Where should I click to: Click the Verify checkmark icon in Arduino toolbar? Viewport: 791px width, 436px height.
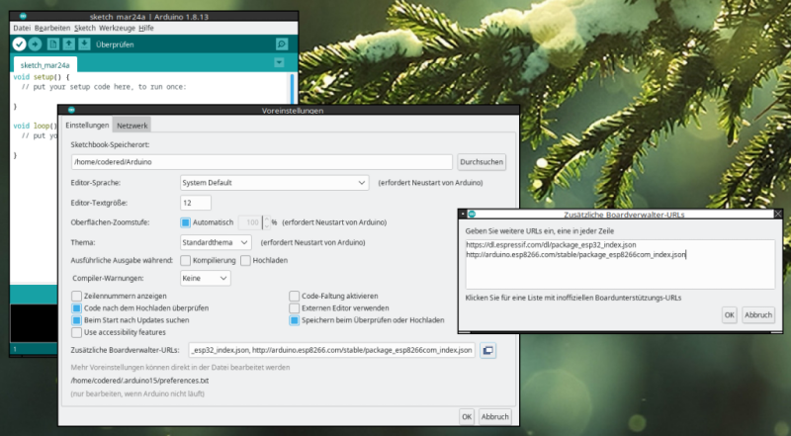tap(19, 44)
